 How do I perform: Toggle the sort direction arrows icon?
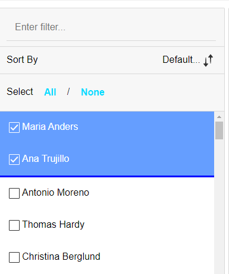(208, 60)
